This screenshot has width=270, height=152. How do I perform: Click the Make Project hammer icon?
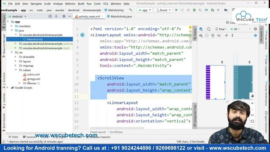tap(131, 10)
